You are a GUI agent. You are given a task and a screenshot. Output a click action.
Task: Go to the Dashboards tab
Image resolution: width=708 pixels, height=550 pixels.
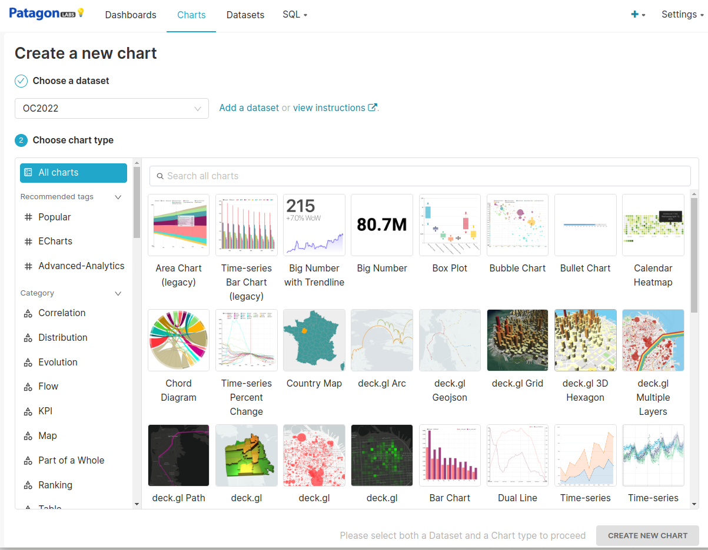(x=131, y=15)
